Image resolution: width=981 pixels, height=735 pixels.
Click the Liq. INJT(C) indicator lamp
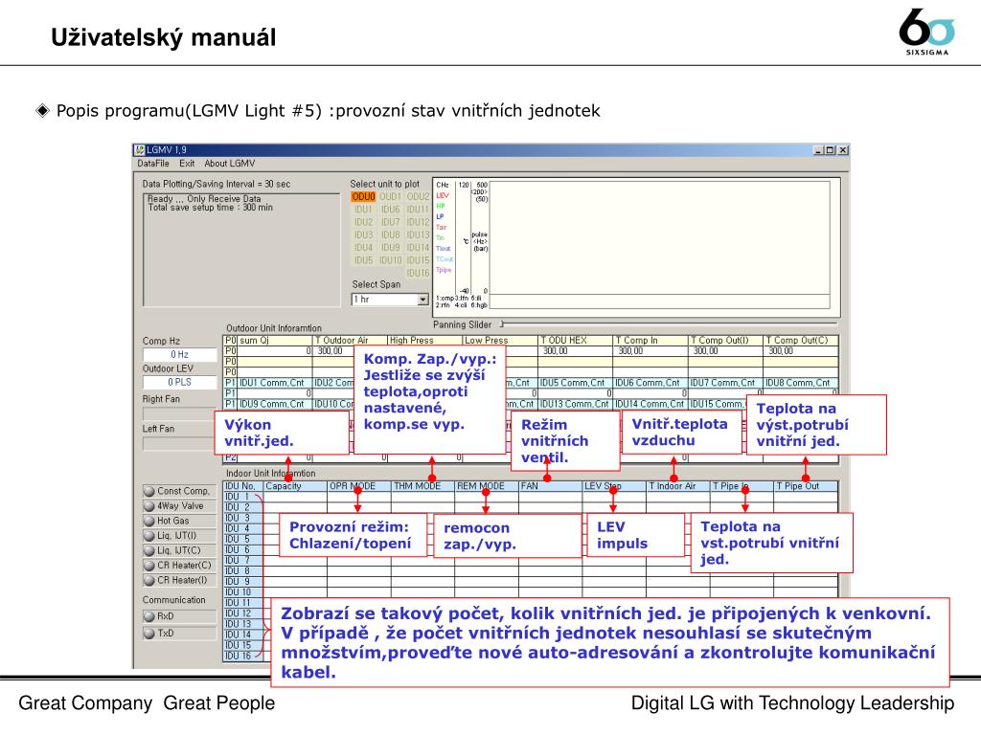tap(148, 550)
